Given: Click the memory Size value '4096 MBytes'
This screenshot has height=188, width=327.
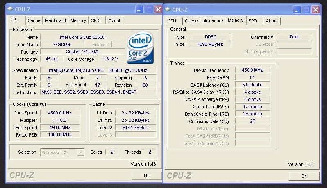Looking at the screenshot, I should 210,44.
